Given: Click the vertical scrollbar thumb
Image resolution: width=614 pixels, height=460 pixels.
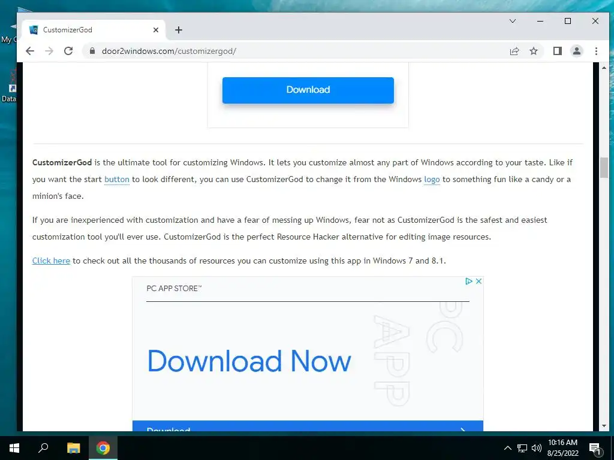Looking at the screenshot, I should [604, 168].
